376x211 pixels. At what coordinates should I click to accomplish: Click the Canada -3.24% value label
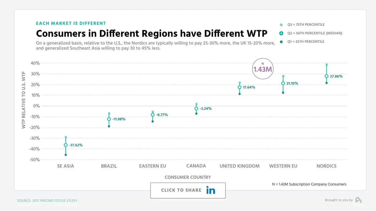click(205, 109)
